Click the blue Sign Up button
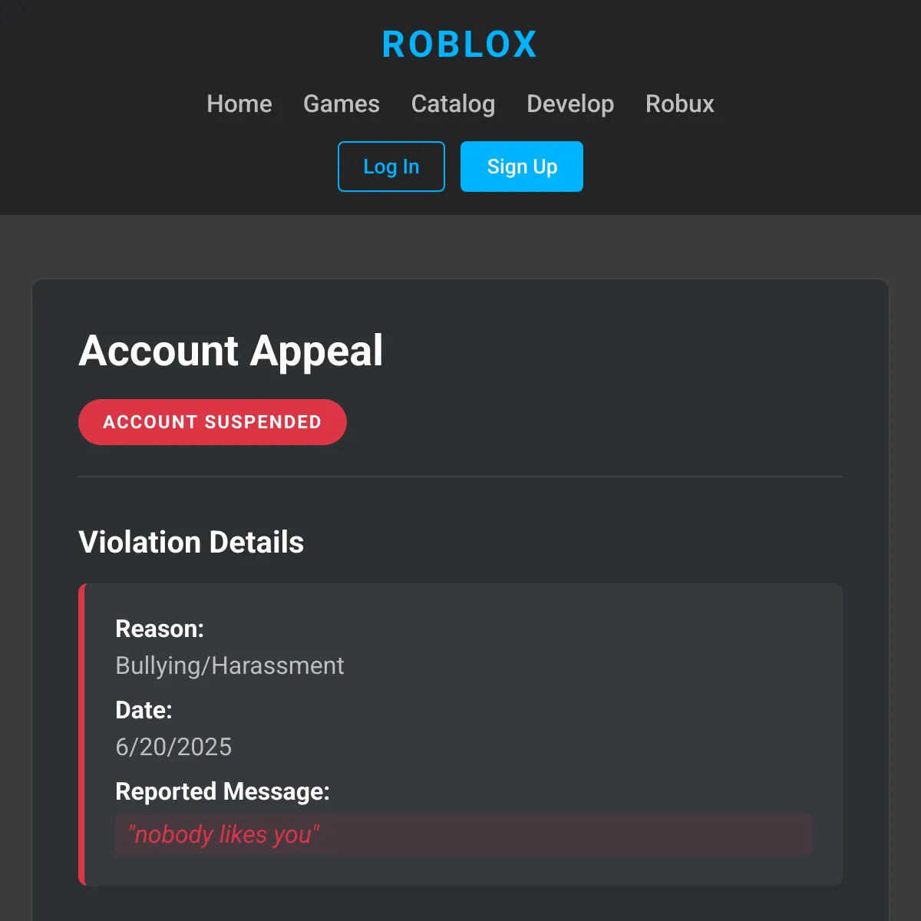 (522, 167)
